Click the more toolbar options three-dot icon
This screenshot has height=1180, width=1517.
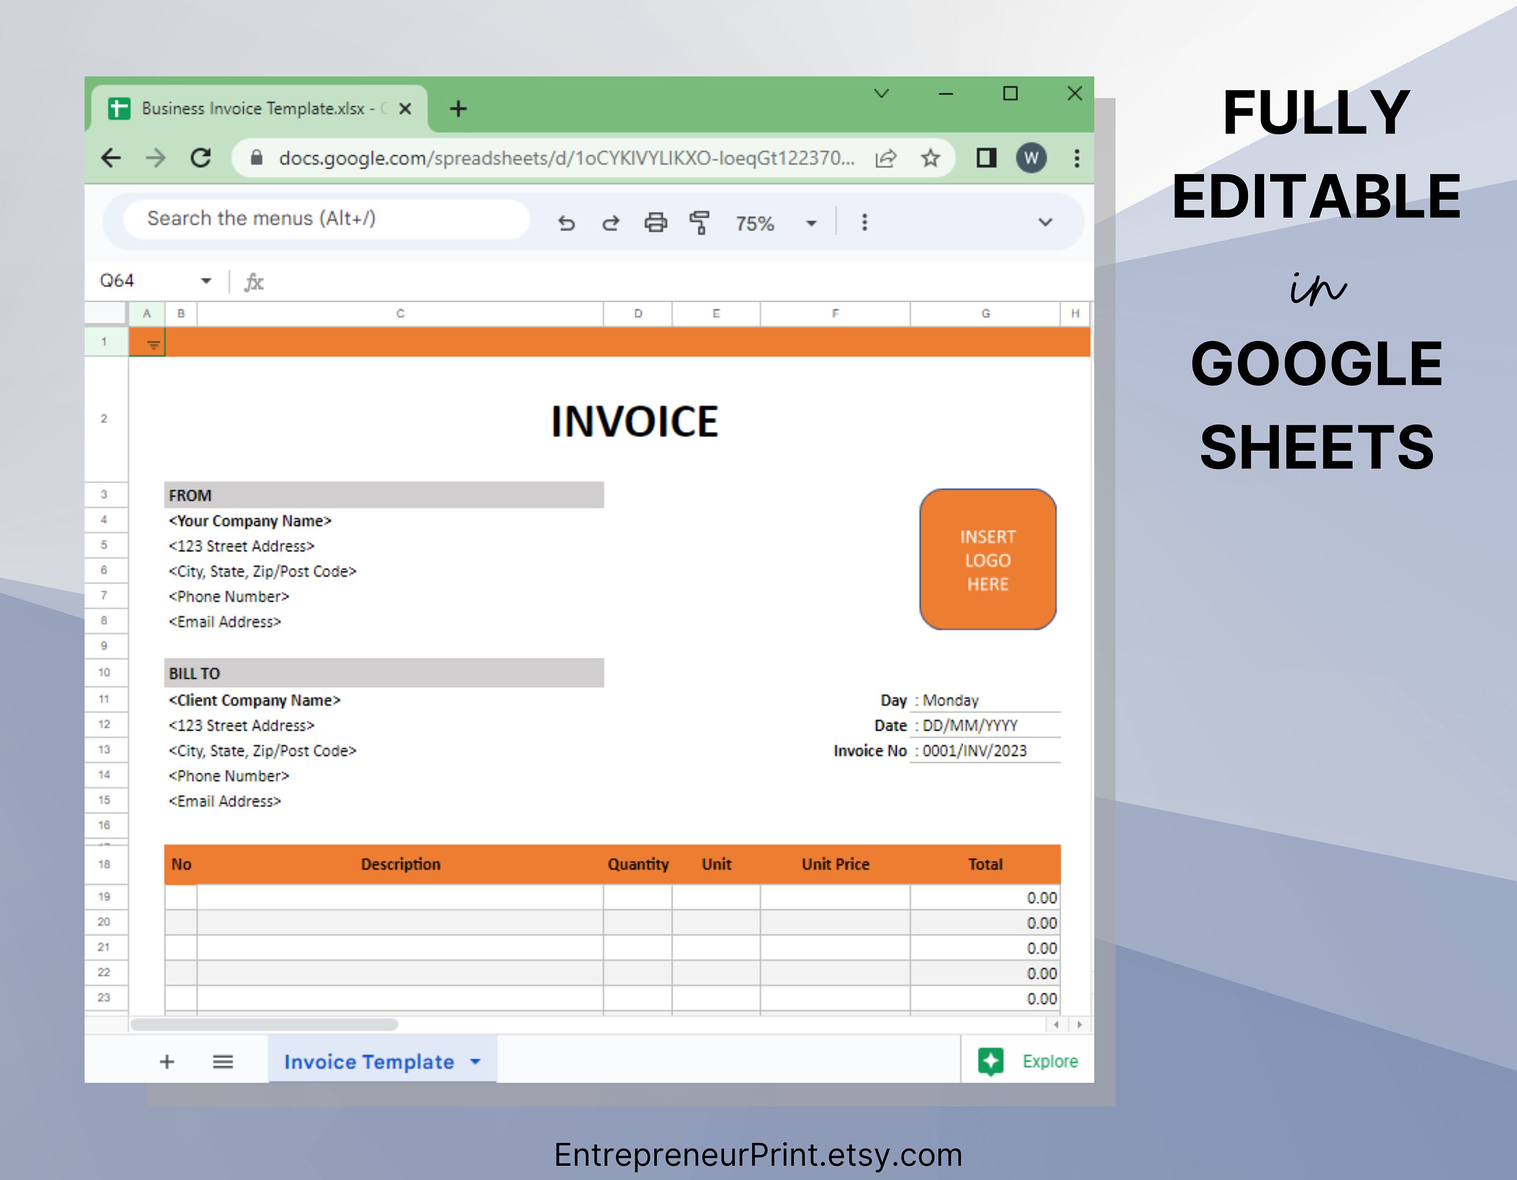point(865,223)
